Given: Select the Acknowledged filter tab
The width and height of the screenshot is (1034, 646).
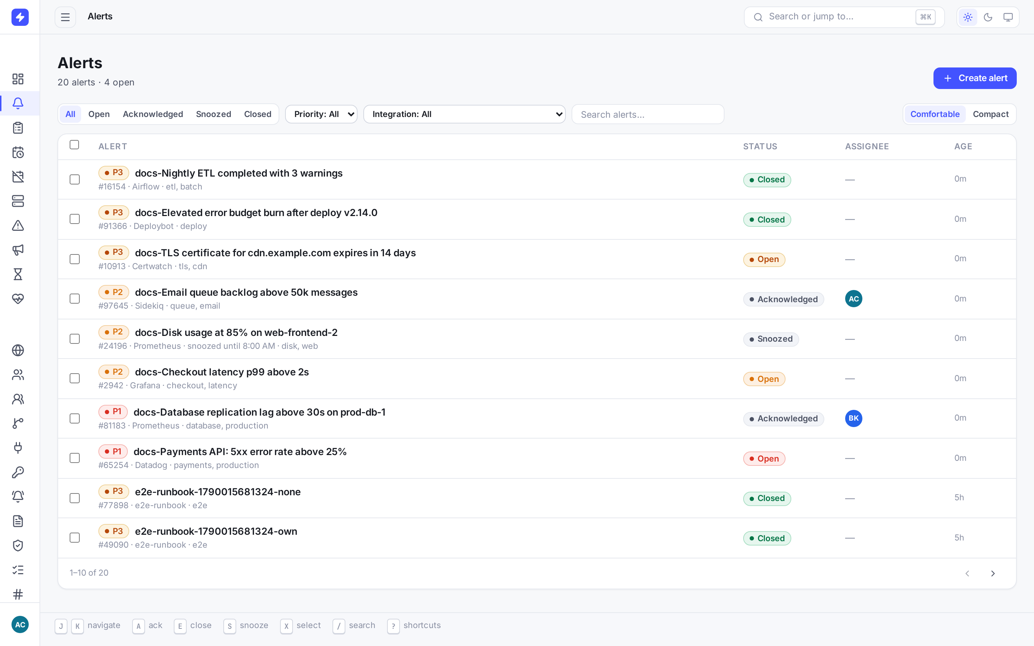Looking at the screenshot, I should [x=153, y=114].
